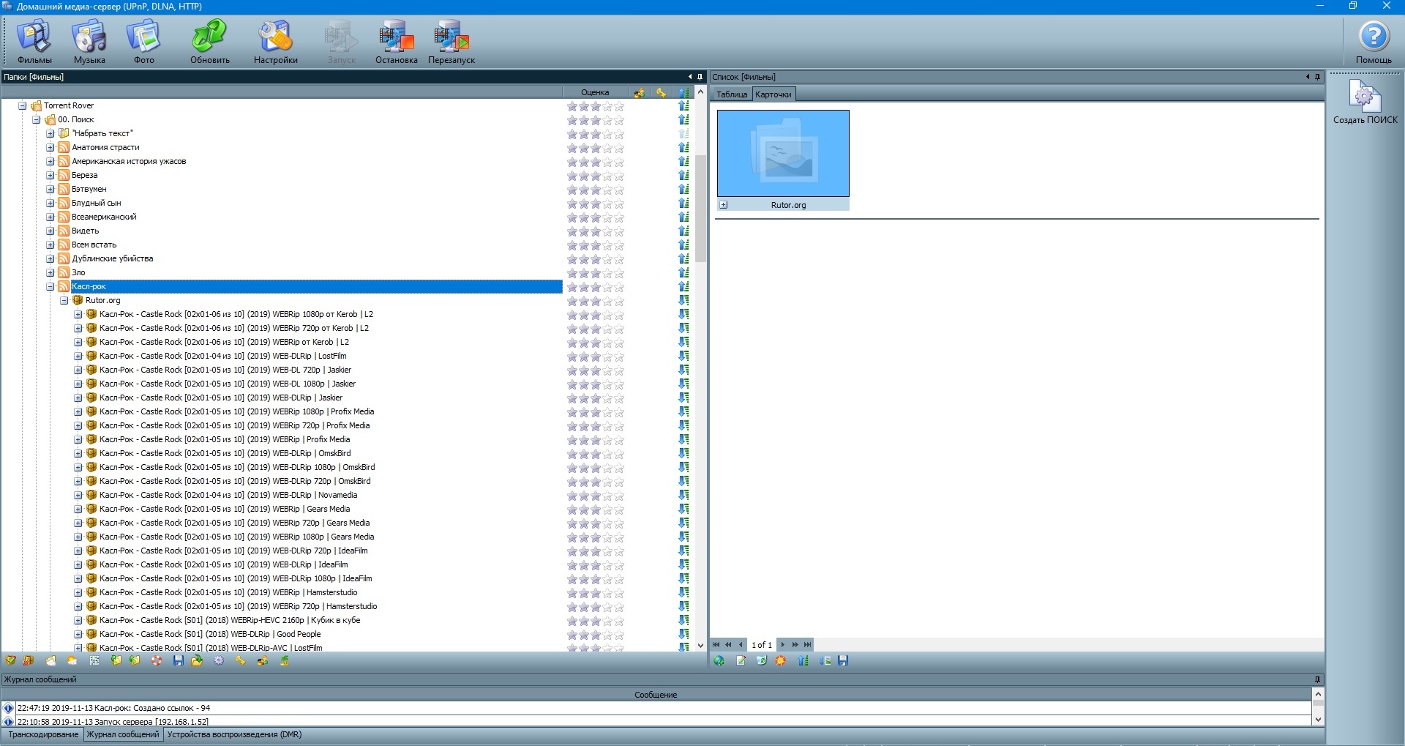Click the Оценка column header
Screen dimensions: 1405x746
tap(594, 92)
